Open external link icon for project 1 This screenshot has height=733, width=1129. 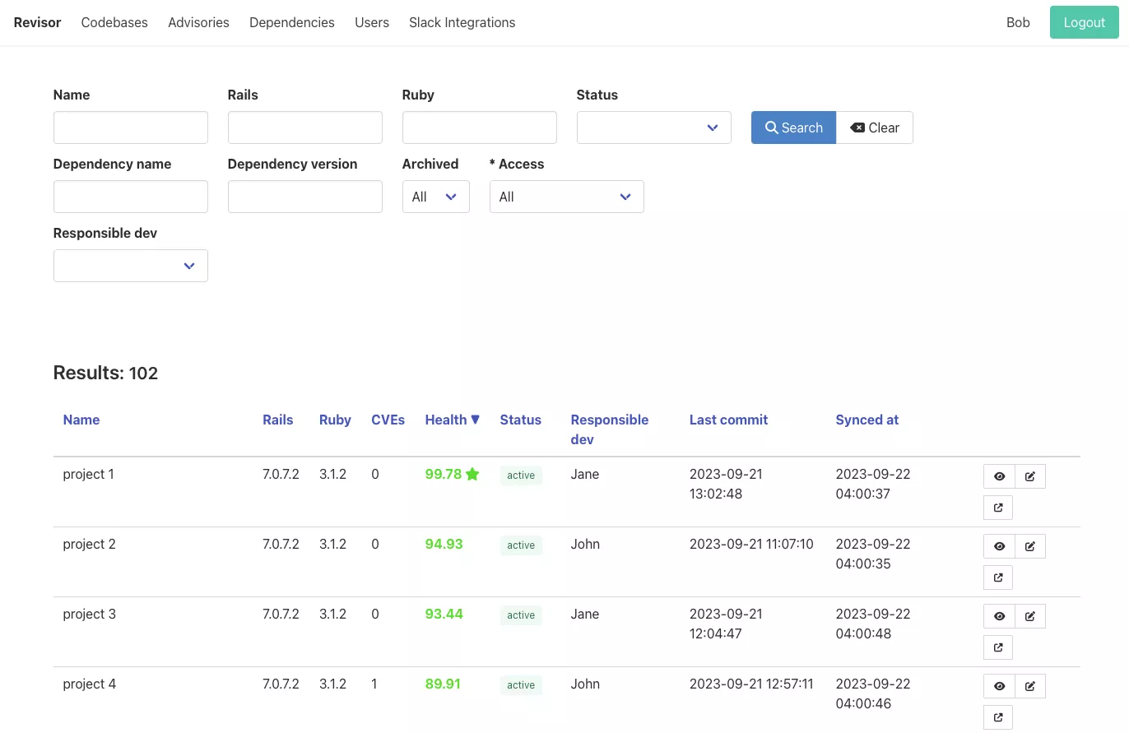point(998,508)
